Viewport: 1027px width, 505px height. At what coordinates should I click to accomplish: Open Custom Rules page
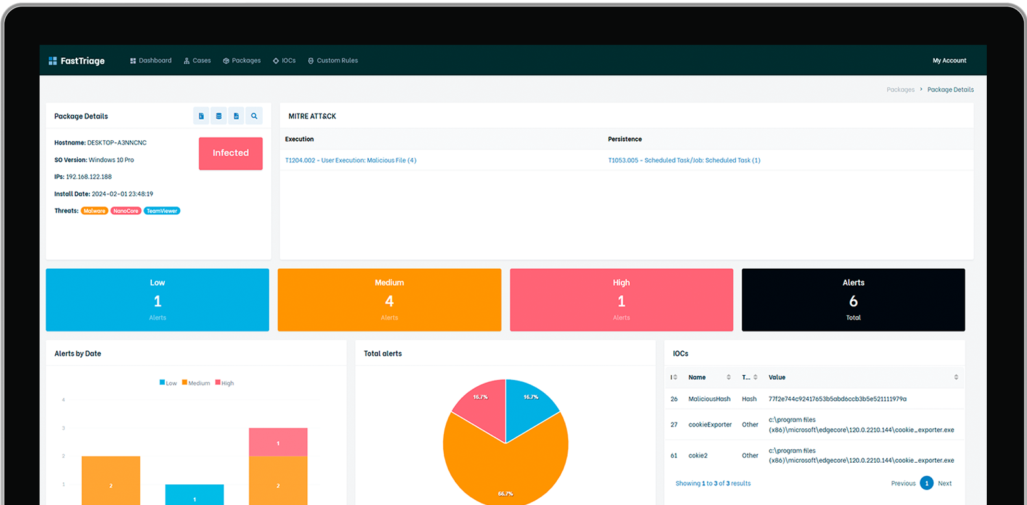point(333,60)
